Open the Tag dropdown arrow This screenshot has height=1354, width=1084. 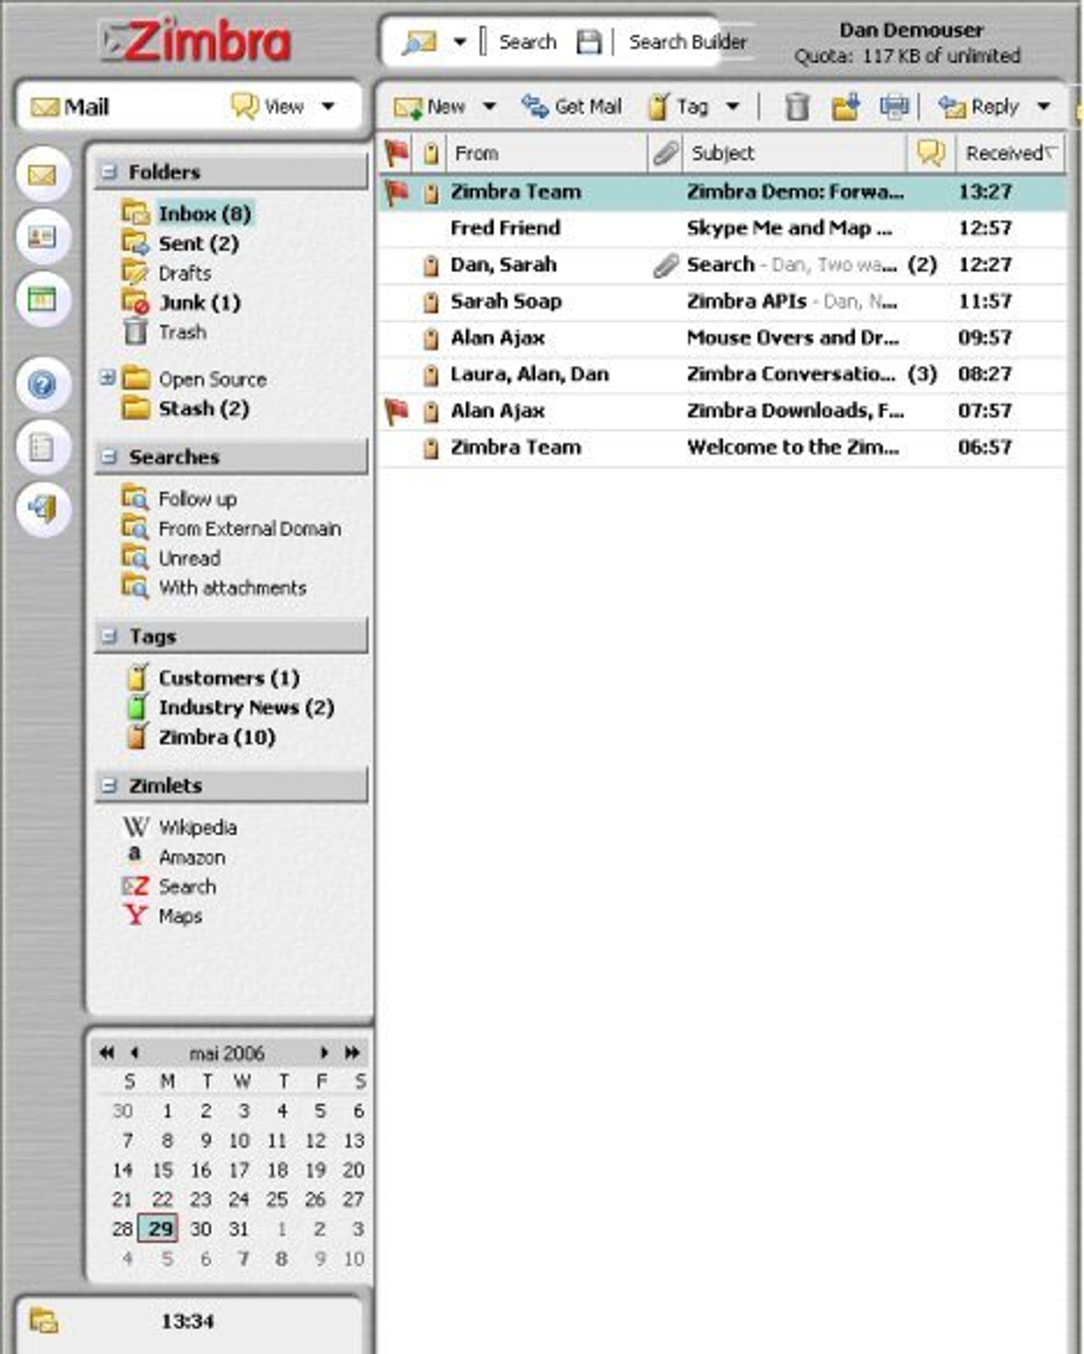[x=732, y=106]
